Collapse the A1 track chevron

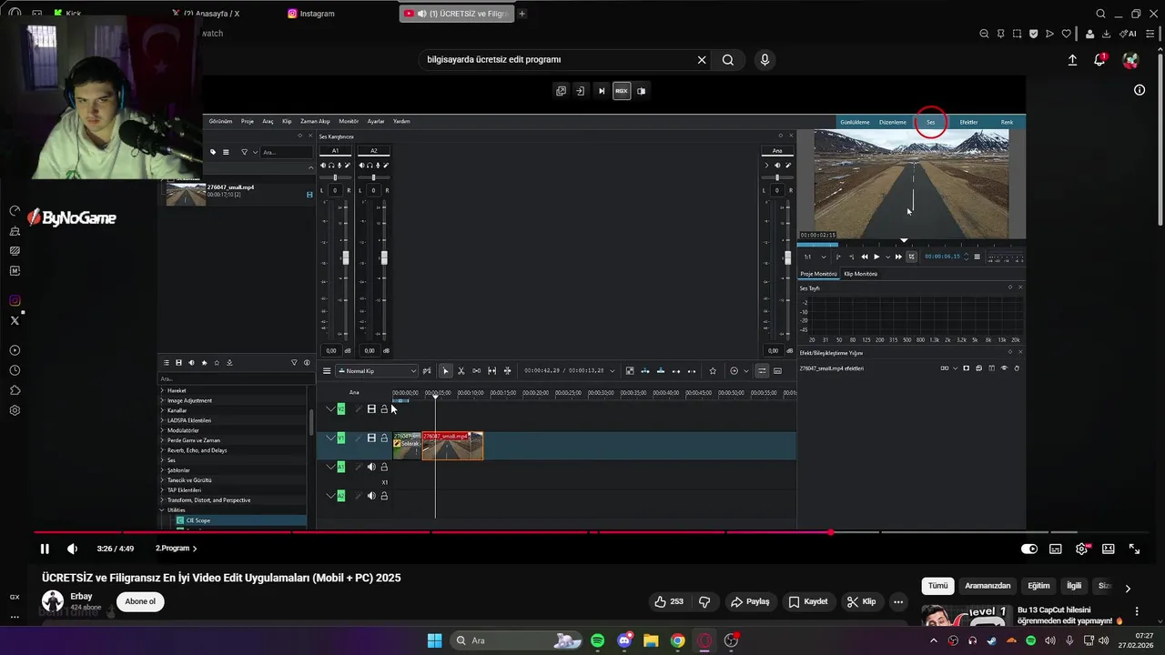pyautogui.click(x=330, y=467)
